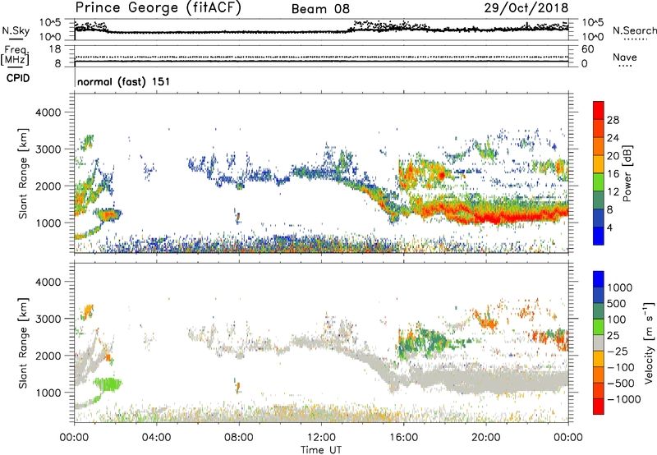Viewport: 657px width, 455px height.
Task: Click the 04:00 time tick label
Action: pos(156,438)
